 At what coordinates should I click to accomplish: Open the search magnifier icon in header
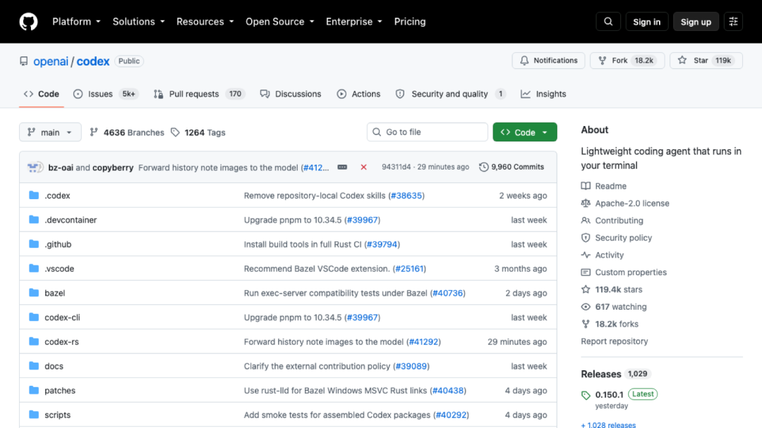[608, 22]
